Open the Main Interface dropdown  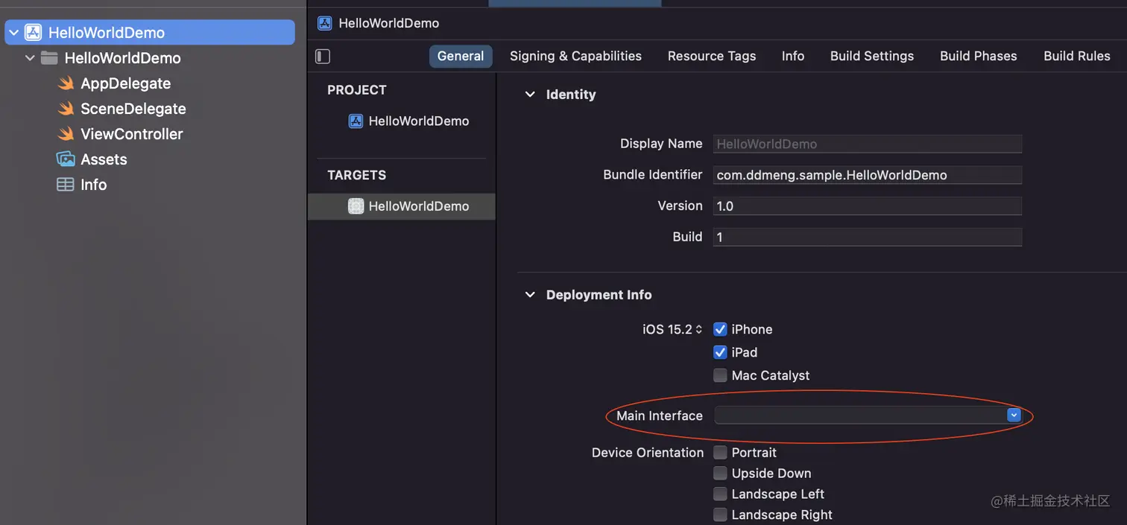1014,415
